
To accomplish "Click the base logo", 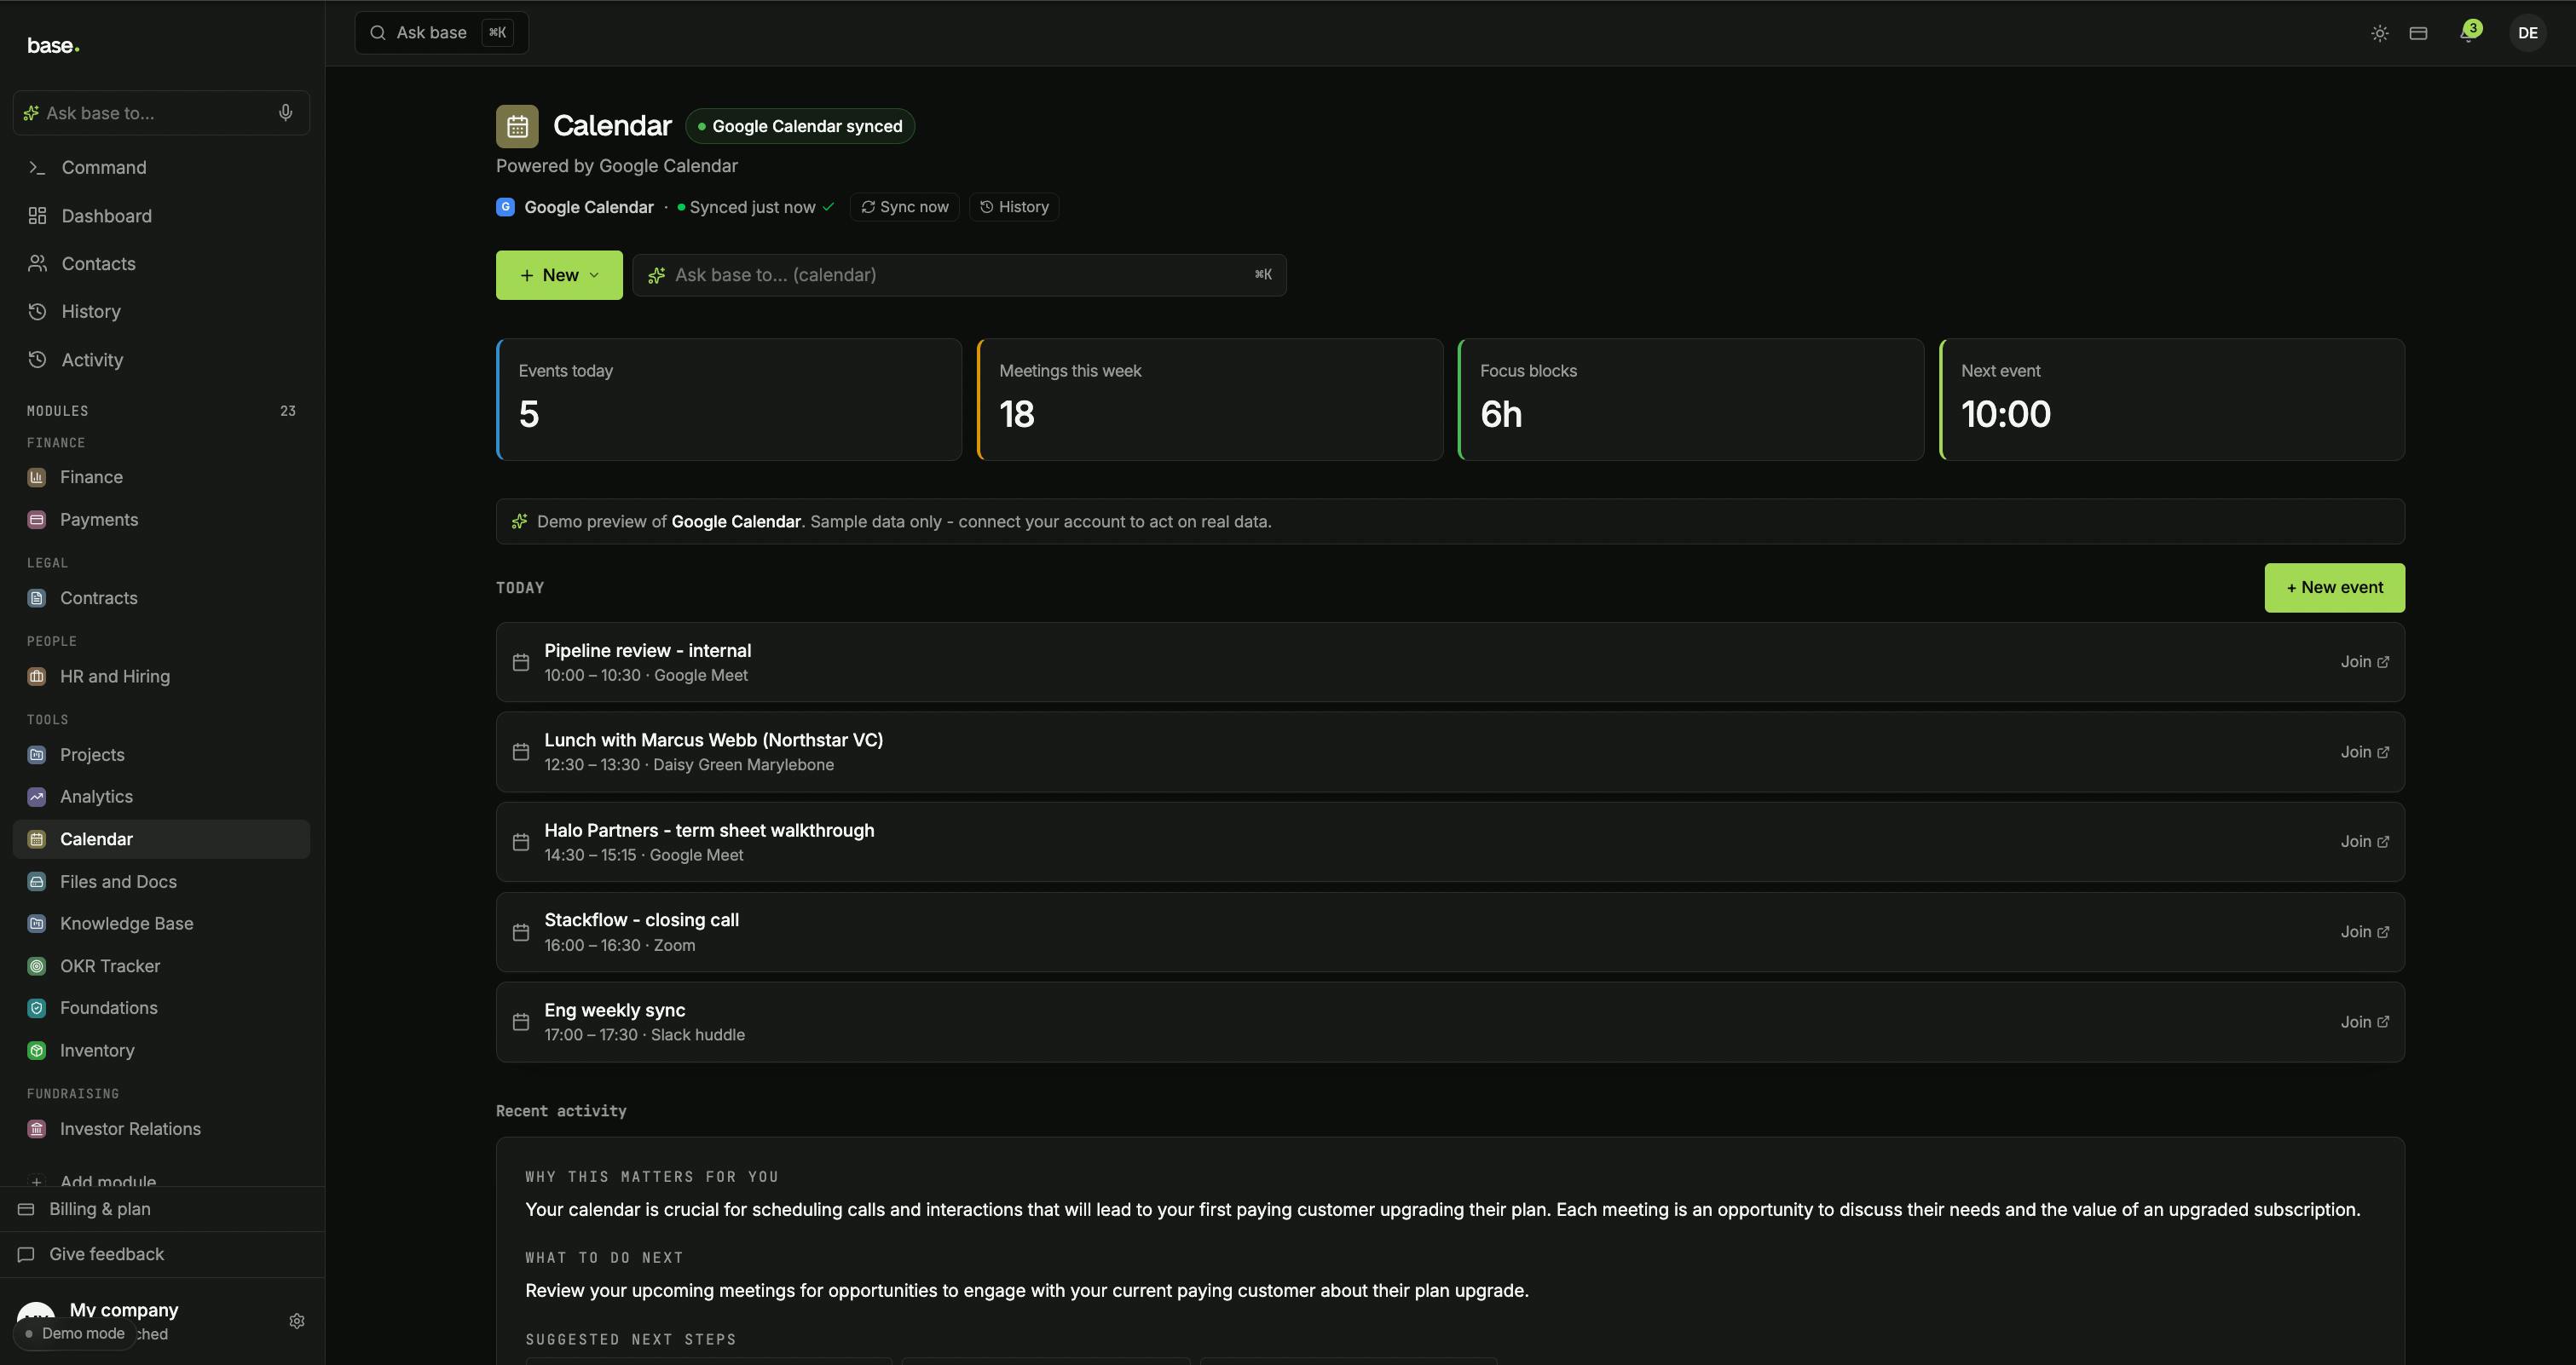I will 53,45.
